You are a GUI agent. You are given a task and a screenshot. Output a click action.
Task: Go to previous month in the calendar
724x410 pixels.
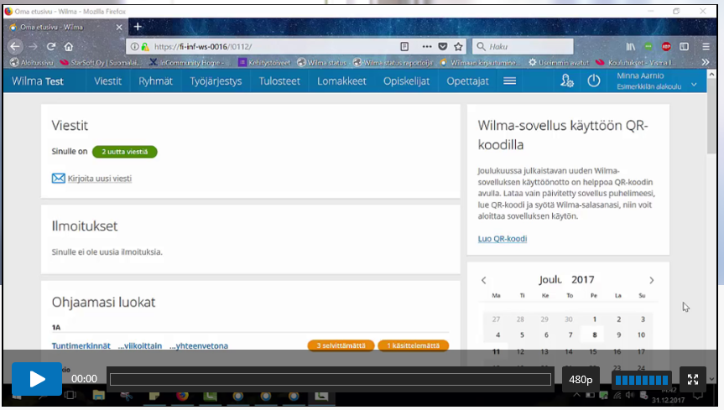484,280
